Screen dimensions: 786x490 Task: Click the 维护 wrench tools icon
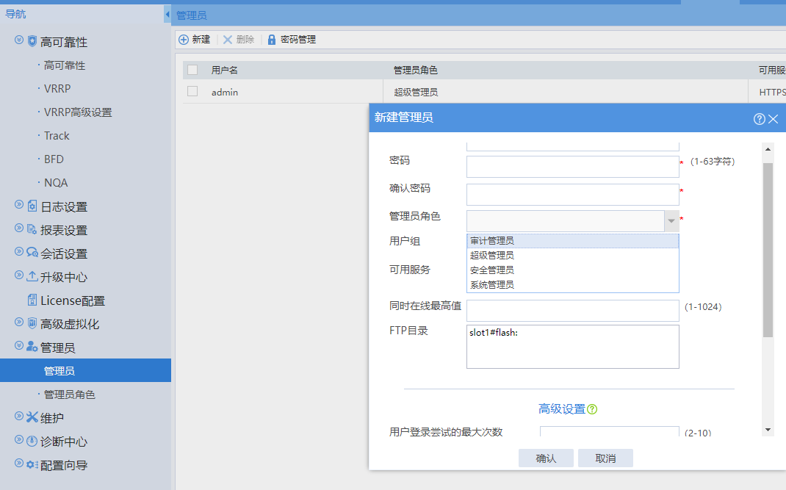(x=32, y=417)
